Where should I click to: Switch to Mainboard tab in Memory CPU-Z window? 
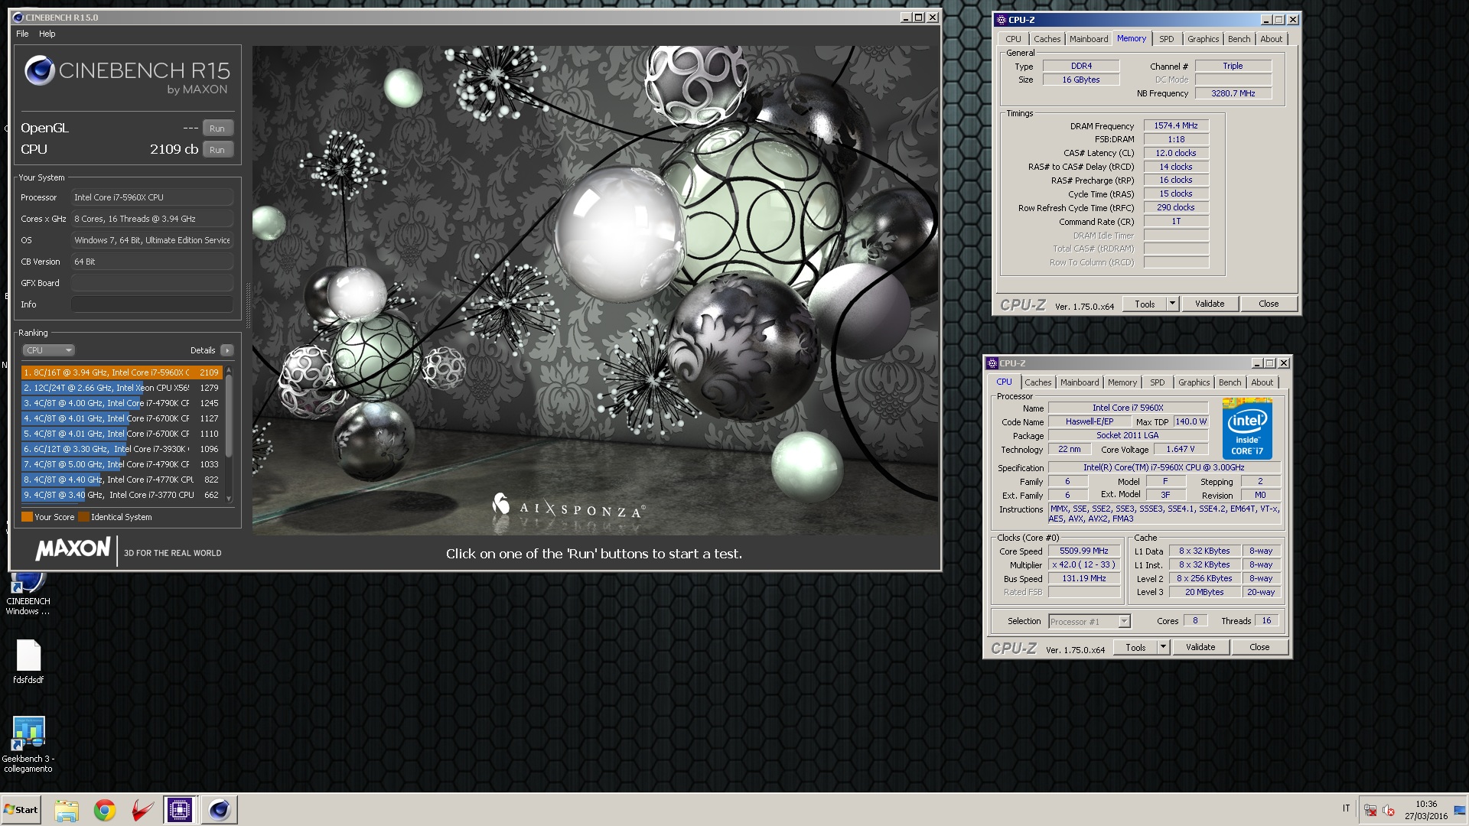pyautogui.click(x=1088, y=39)
